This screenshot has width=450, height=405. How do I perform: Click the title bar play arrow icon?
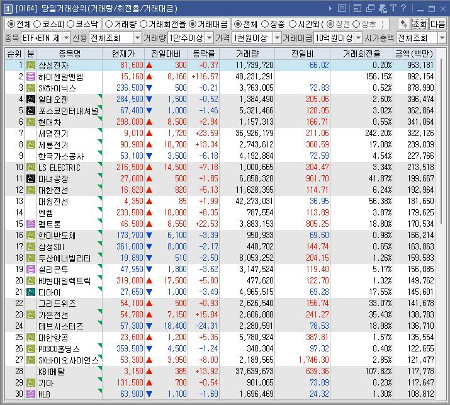330,9
